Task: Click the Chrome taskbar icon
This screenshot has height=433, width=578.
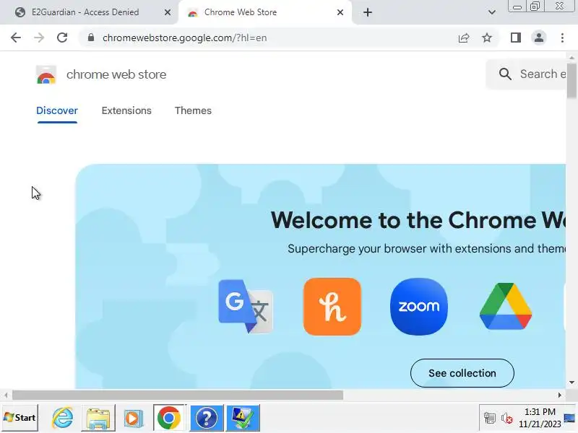Action: pos(169,418)
